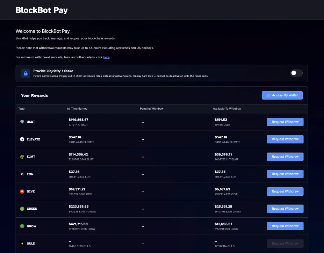Click the BlockBot Pay header logo

(x=42, y=10)
